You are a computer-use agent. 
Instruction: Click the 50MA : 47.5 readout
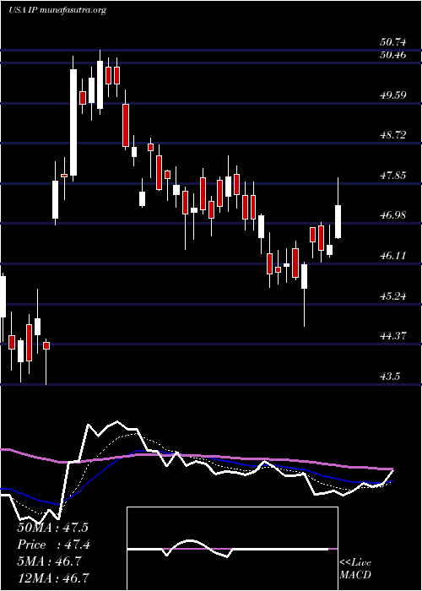[x=52, y=528]
